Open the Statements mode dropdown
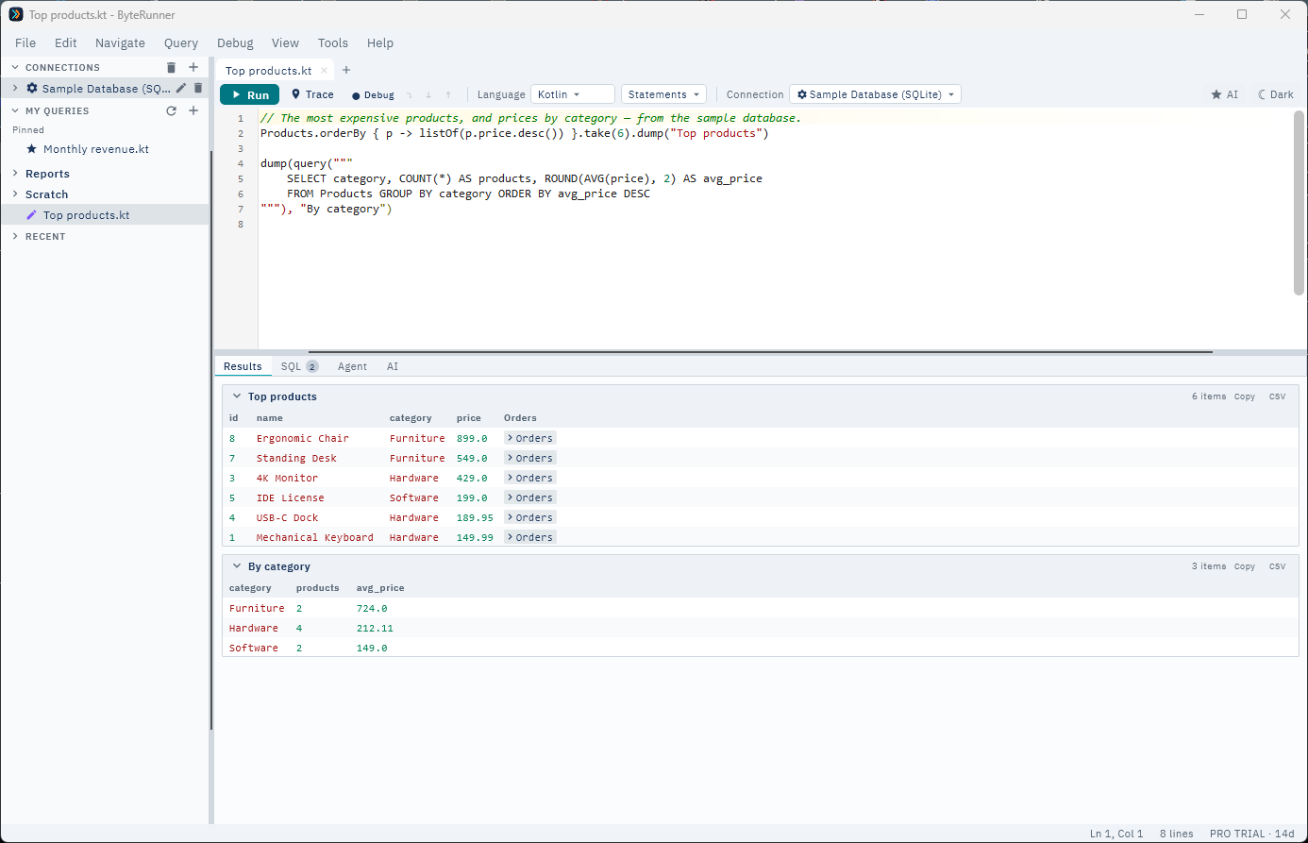Viewport: 1308px width, 843px height. tap(664, 94)
